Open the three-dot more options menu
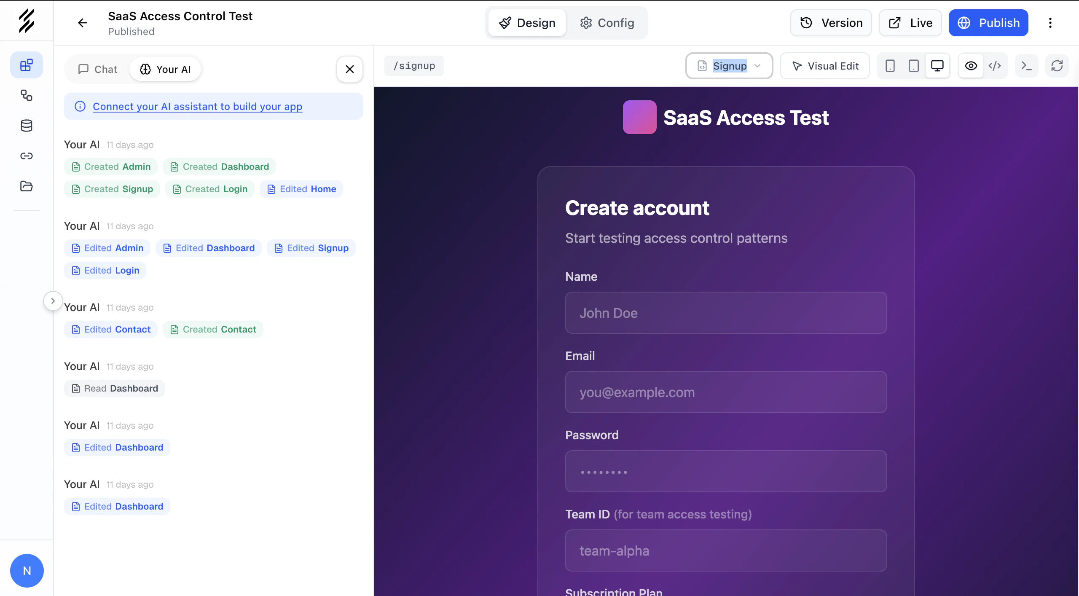 (x=1050, y=23)
